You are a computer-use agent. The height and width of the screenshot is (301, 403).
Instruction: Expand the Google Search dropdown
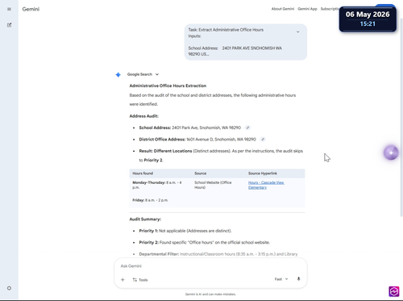pyautogui.click(x=143, y=74)
